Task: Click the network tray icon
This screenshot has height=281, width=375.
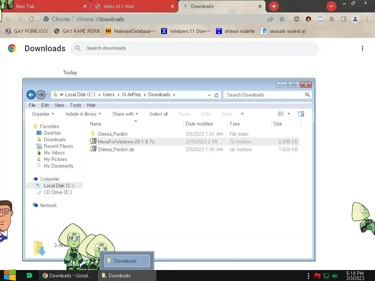Action: (x=326, y=276)
